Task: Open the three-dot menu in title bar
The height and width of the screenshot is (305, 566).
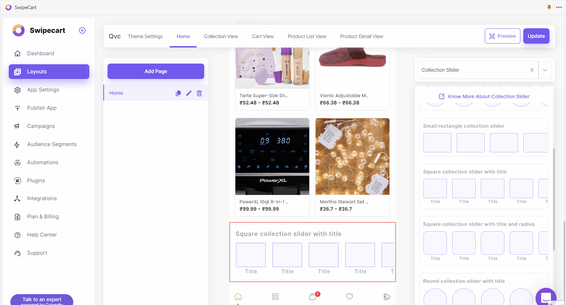Action: 559,7
